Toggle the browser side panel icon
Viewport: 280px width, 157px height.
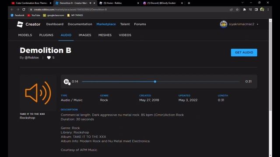click(x=256, y=10)
